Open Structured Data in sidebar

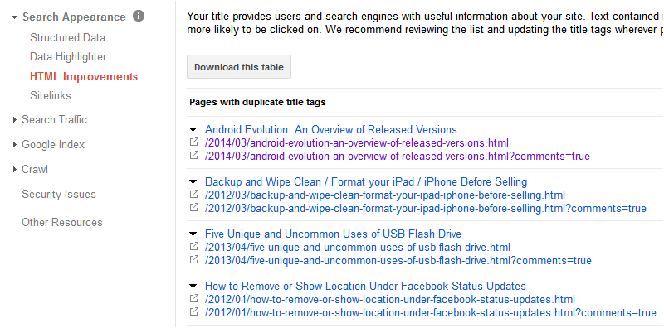[67, 37]
